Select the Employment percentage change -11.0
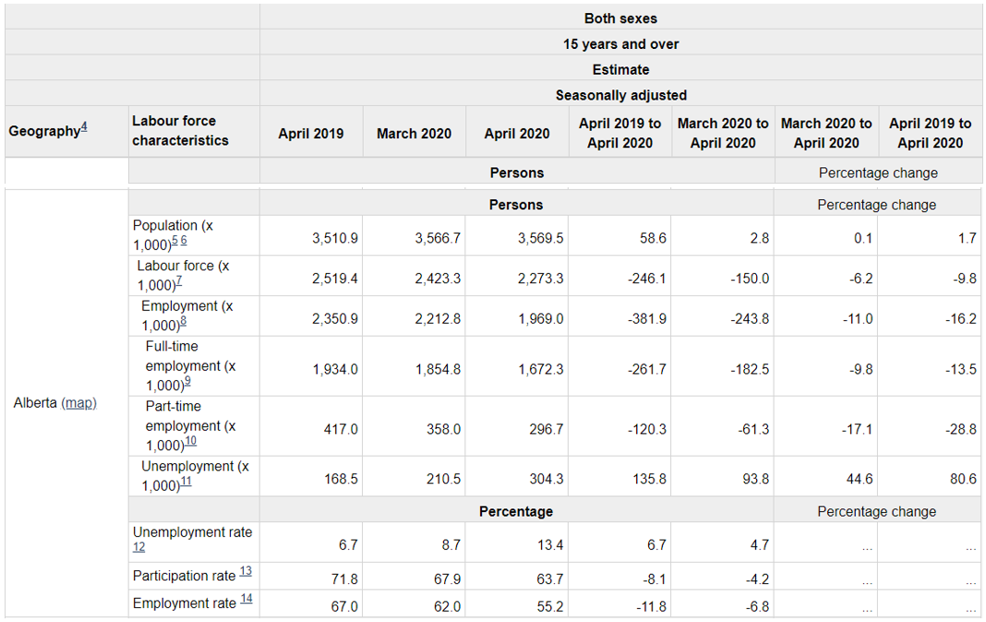 coord(858,318)
